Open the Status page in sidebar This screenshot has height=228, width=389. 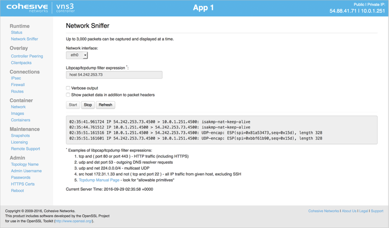tap(16, 32)
